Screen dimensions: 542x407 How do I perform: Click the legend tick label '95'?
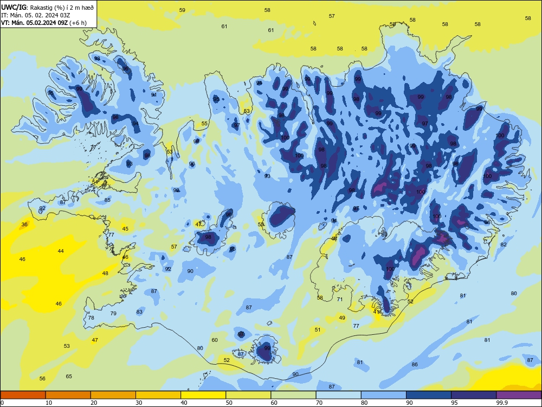pyautogui.click(x=455, y=403)
